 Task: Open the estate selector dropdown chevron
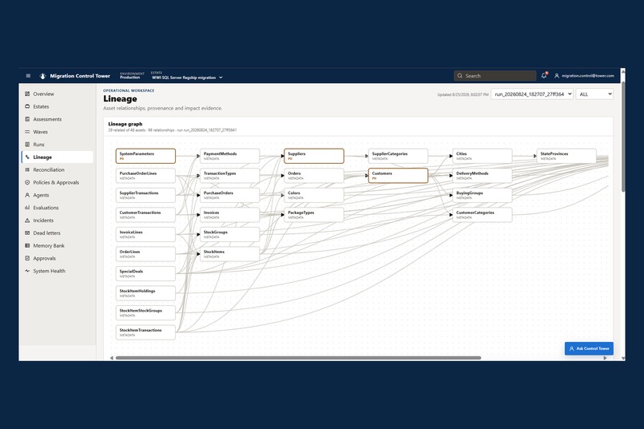[x=221, y=77]
